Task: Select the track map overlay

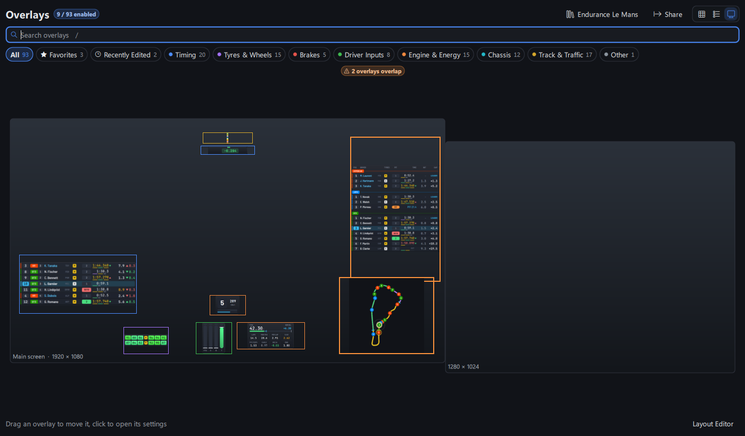Action: (386, 315)
